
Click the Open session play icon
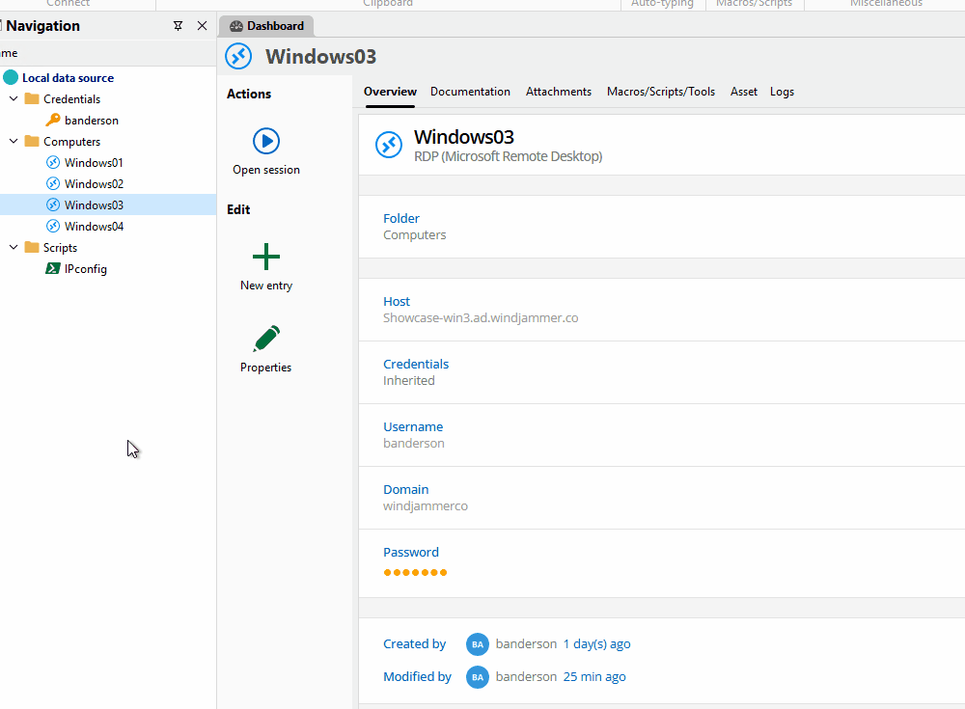[266, 141]
